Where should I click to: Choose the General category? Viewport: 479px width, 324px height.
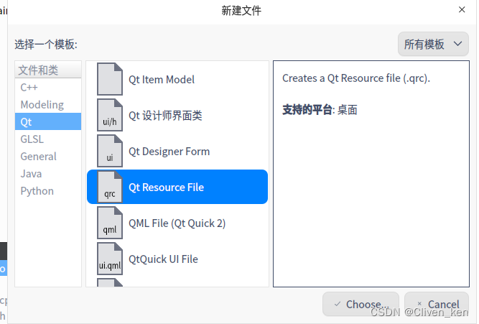(48, 156)
